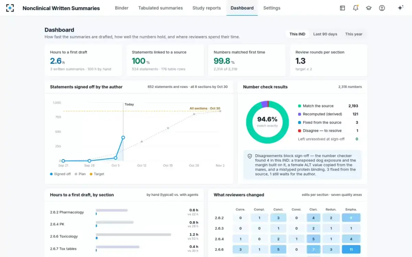412x257 pixels.
Task: Click the 94.6% donut chart center
Action: pos(267,122)
